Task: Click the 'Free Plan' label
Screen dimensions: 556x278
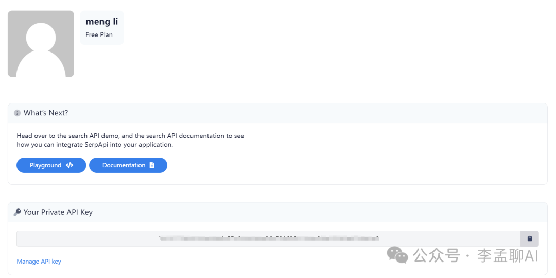Action: coord(99,35)
